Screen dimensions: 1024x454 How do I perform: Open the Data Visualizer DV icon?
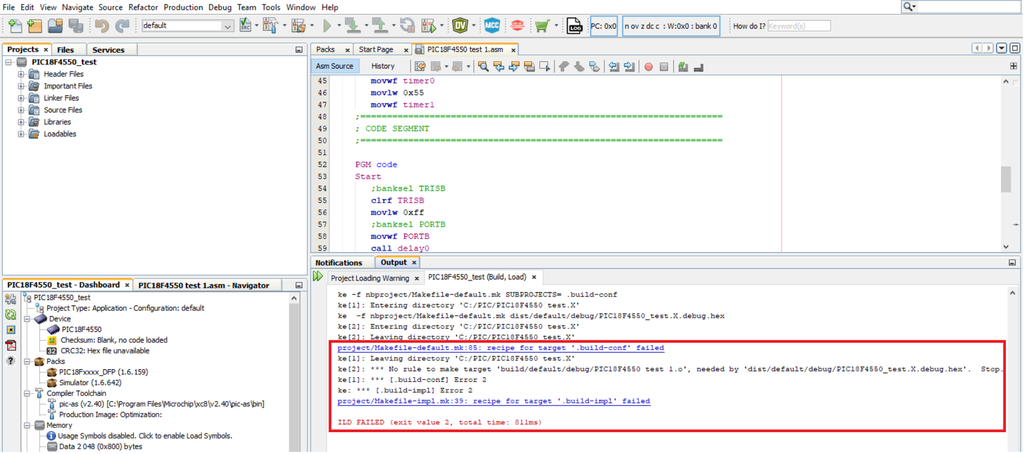[x=460, y=25]
